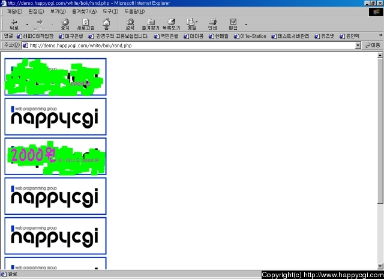Expand the address bar URL dropdown
Image resolution: width=384 pixels, height=279 pixels.
click(358, 46)
